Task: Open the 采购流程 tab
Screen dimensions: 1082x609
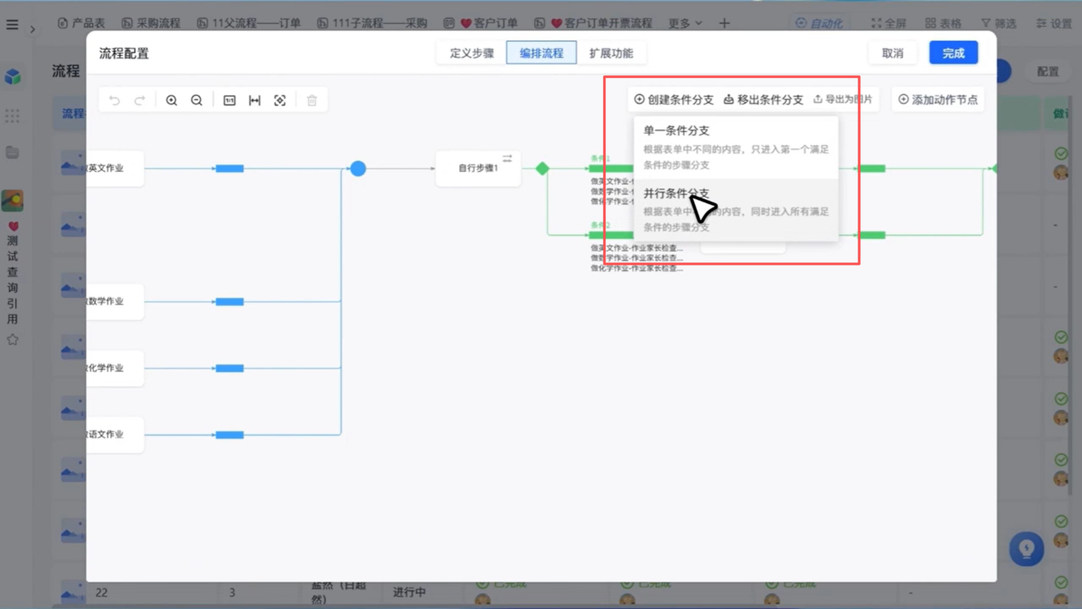Action: pos(151,23)
